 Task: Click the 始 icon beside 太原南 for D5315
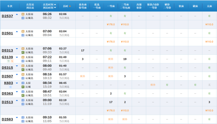point(23,66)
